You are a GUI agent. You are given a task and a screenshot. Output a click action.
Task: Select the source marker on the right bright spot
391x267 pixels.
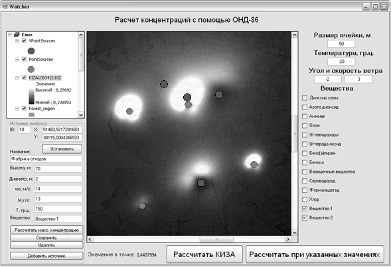point(254,164)
